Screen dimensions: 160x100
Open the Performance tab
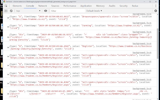click(x=70, y=6)
